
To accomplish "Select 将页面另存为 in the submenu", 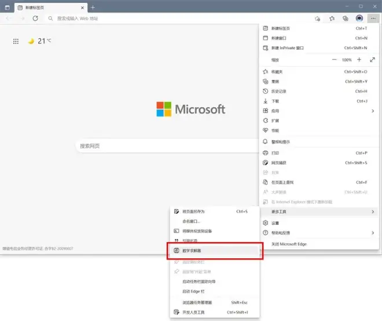I will 215,211.
